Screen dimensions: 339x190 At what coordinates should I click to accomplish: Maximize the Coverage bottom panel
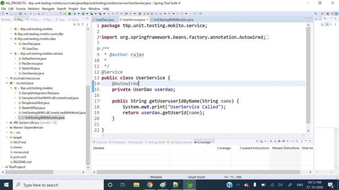(x=310, y=141)
